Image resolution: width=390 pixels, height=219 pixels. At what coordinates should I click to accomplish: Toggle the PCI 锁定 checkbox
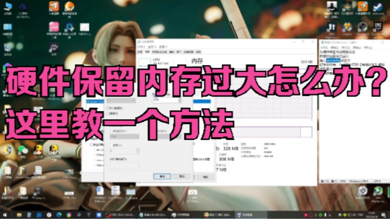tap(108, 108)
